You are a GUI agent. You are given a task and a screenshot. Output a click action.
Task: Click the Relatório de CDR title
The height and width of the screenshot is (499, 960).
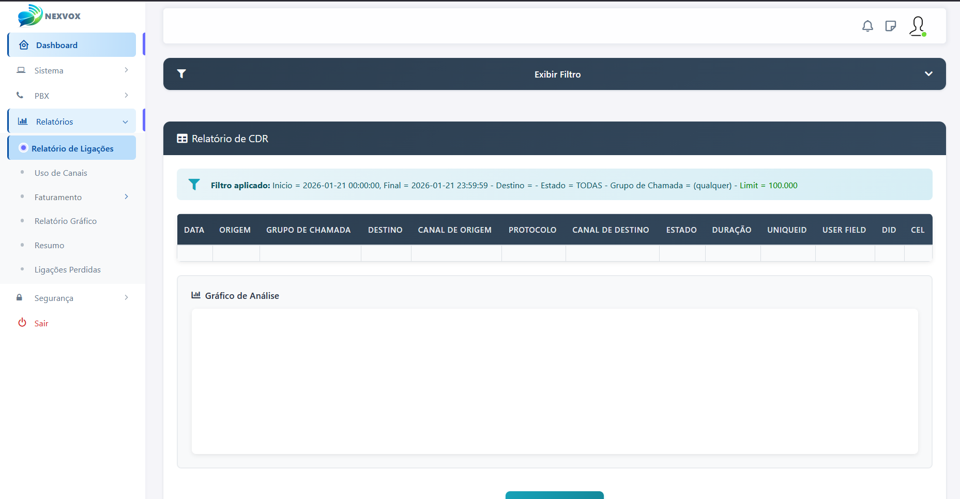[x=230, y=139]
